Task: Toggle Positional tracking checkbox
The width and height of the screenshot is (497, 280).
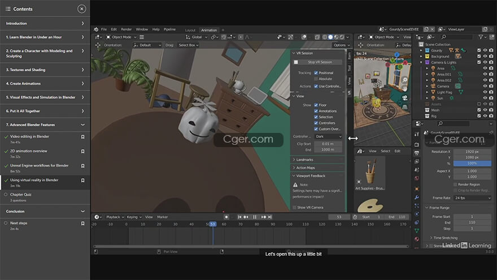Action: point(316,73)
